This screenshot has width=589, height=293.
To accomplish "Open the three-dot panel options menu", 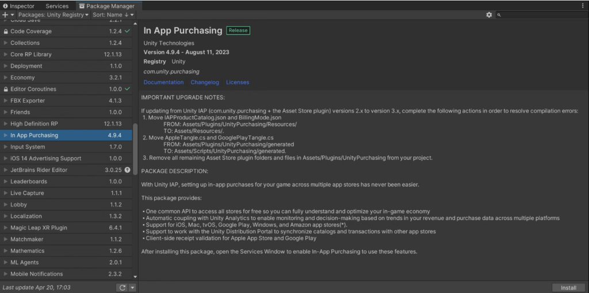I will coord(583,6).
